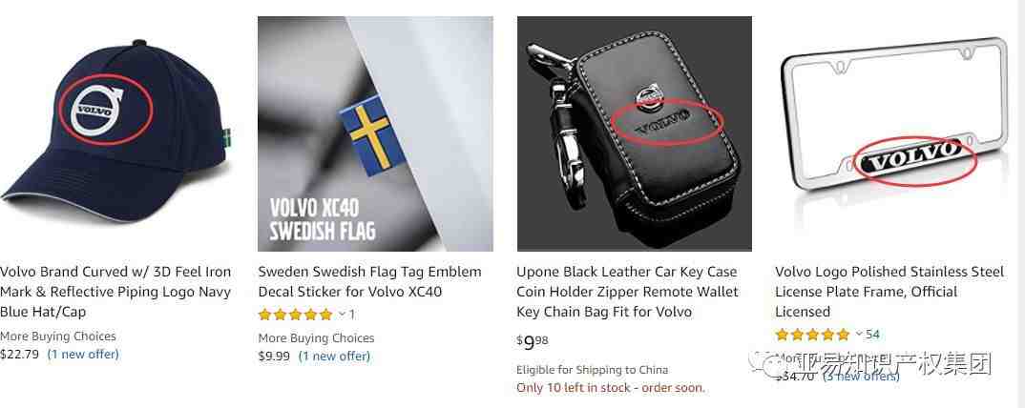
Task: Click "(1 new offer)" next to $9.99
Action: [334, 357]
